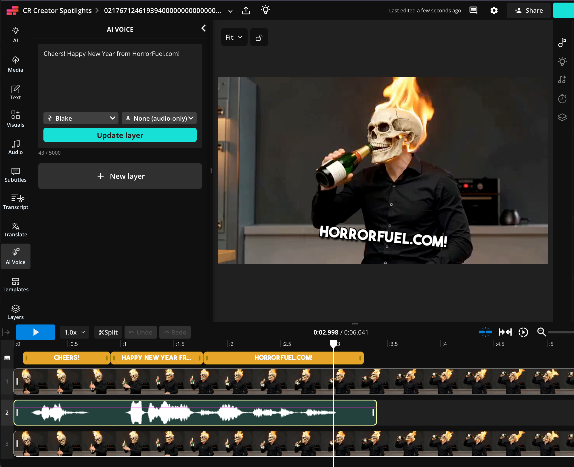Toggle the canvas lock icon
The width and height of the screenshot is (574, 467).
(x=259, y=37)
